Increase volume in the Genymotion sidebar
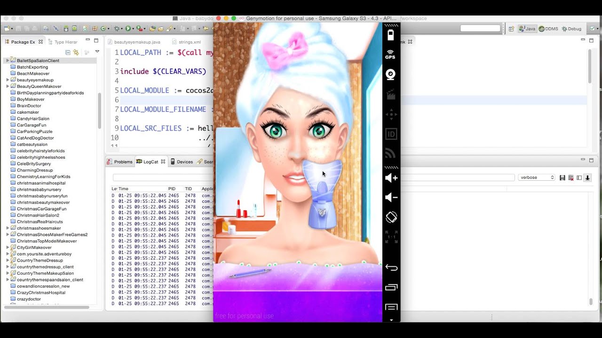602x338 pixels. (x=391, y=178)
